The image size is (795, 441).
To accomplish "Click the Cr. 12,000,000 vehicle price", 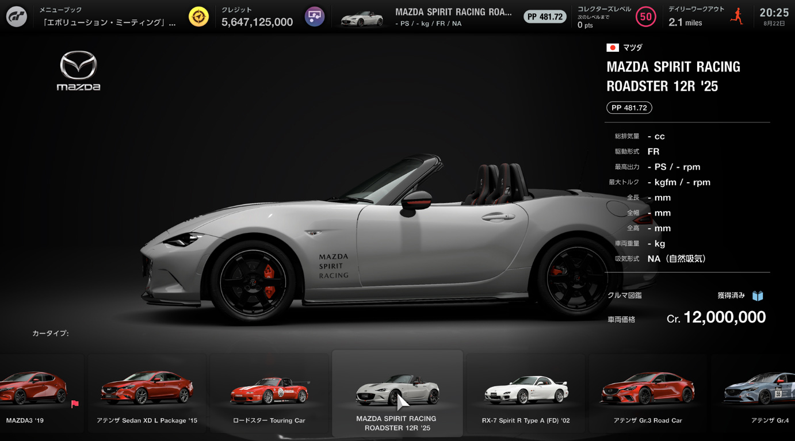I will 716,317.
